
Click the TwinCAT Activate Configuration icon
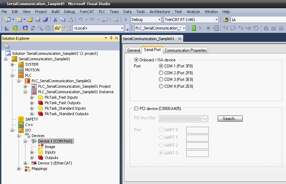(7, 28)
